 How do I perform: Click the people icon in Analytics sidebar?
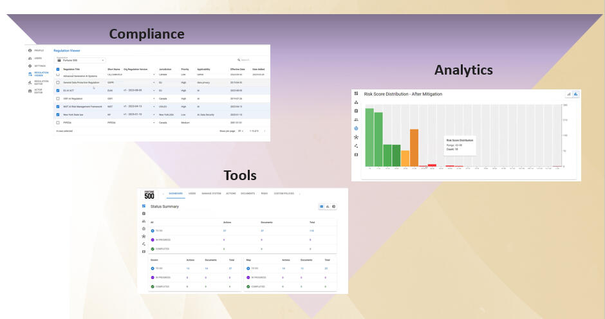click(356, 120)
